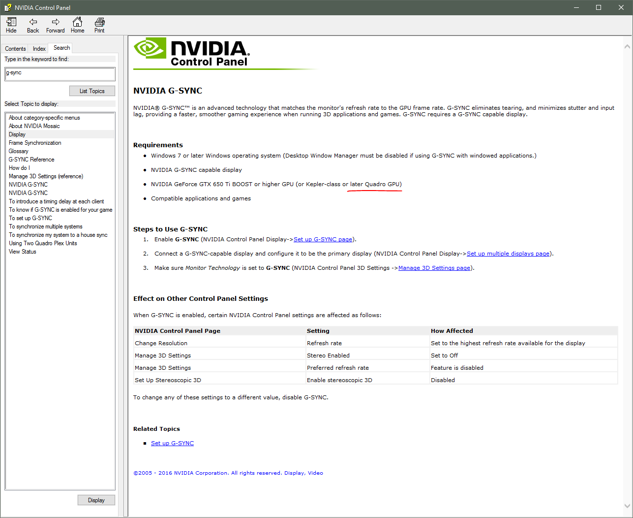Open the Home help page icon
Image resolution: width=633 pixels, height=518 pixels.
click(x=77, y=25)
